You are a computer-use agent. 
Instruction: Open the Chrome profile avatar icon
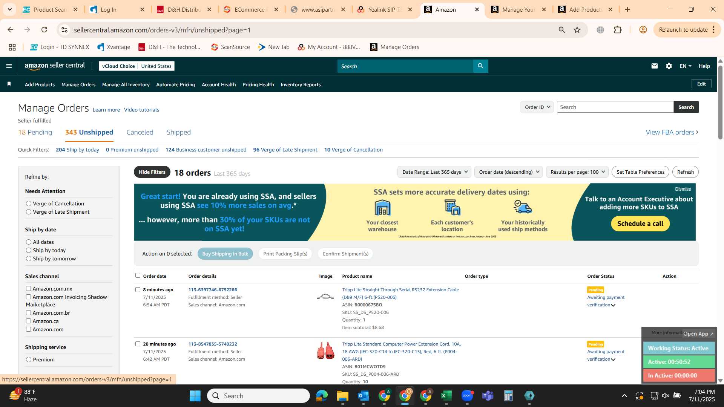pos(643,30)
